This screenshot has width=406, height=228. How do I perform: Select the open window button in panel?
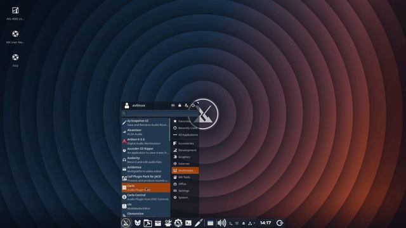[210, 223]
